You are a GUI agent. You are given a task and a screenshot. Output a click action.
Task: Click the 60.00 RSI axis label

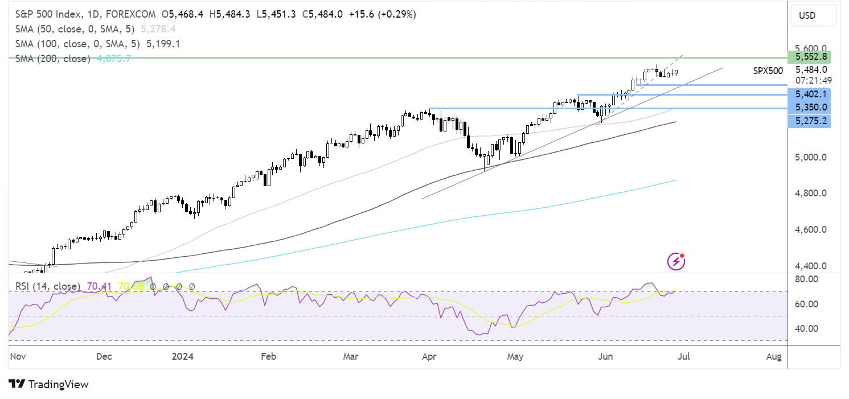(x=807, y=304)
